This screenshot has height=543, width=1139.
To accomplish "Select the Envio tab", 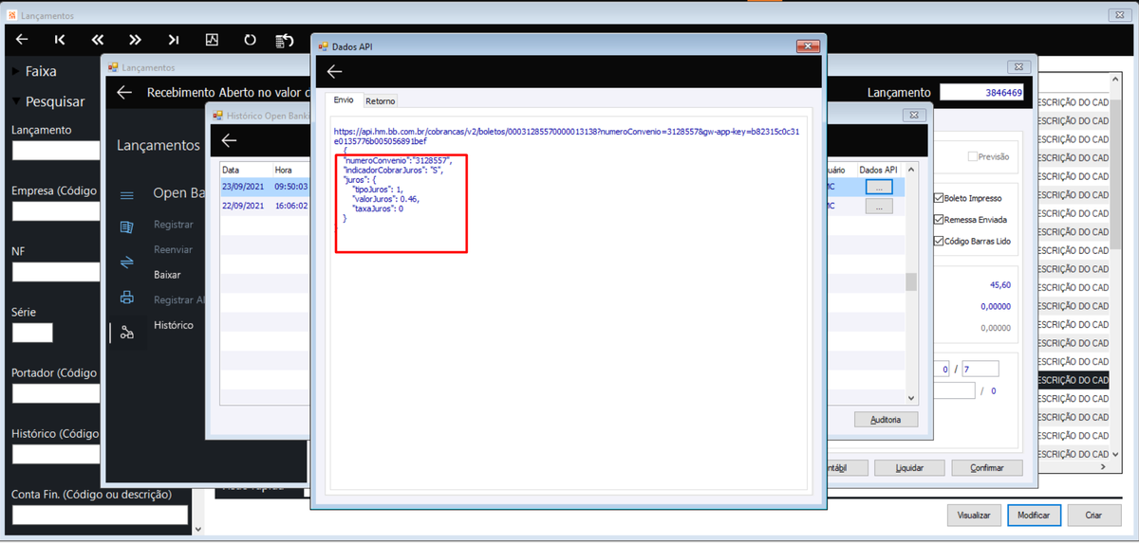I will coord(343,100).
